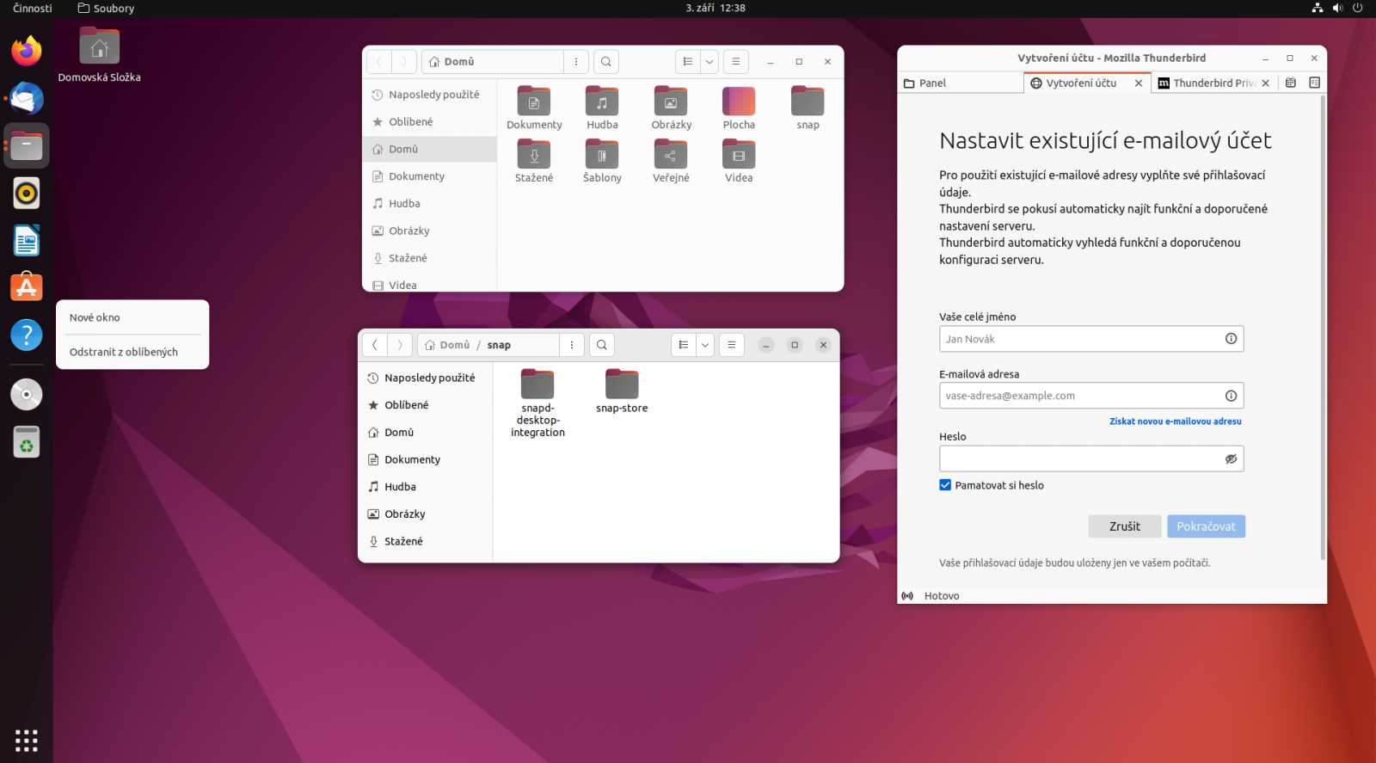The height and width of the screenshot is (763, 1376).
Task: Open Domovská Složka desktop icon
Action: click(99, 55)
